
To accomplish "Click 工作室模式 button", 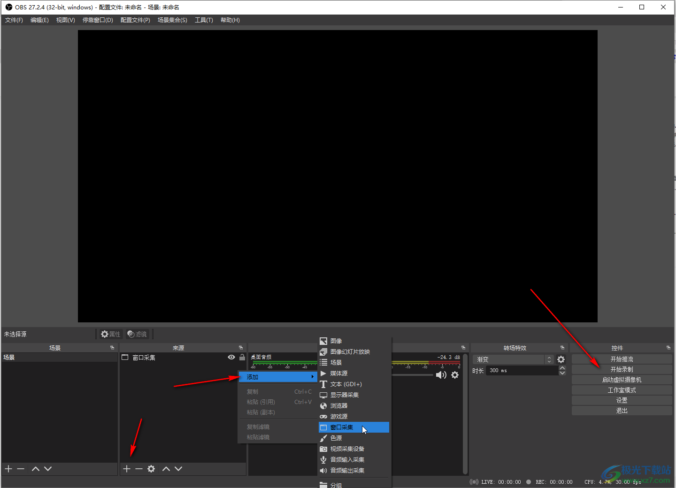I will (622, 390).
